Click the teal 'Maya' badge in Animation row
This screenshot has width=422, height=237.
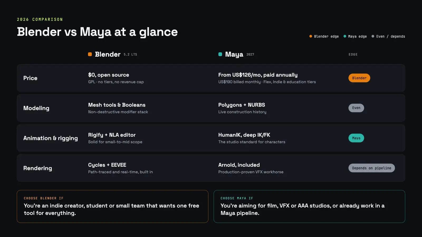pyautogui.click(x=356, y=138)
